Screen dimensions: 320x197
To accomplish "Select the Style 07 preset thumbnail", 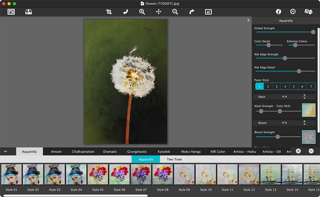I will click(141, 174).
